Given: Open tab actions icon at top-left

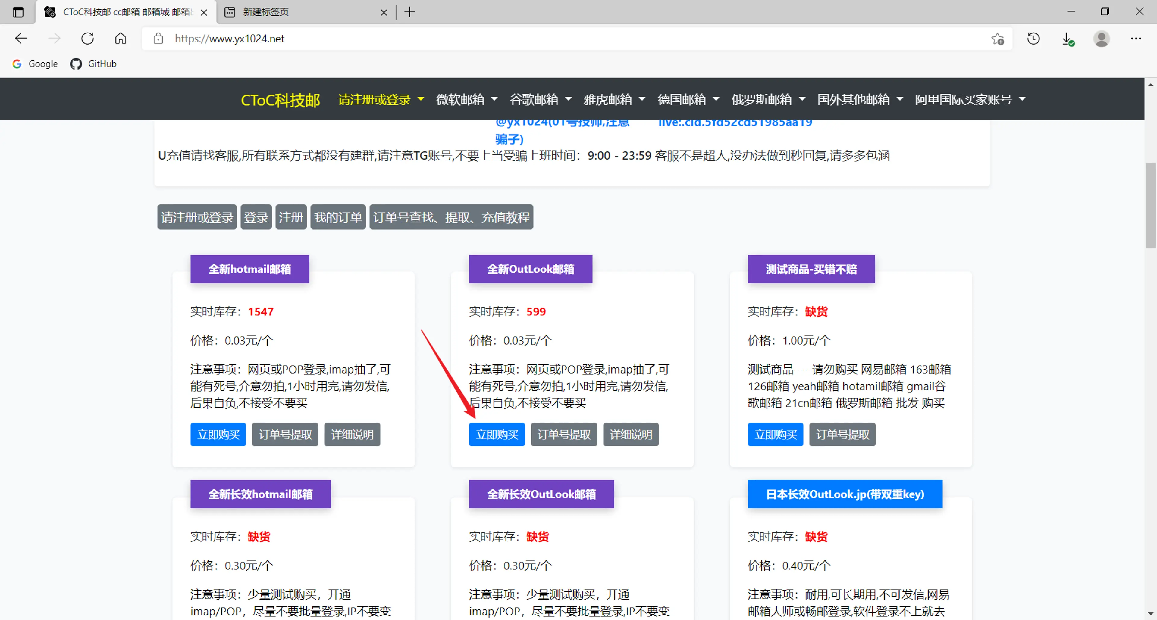Looking at the screenshot, I should click(18, 12).
